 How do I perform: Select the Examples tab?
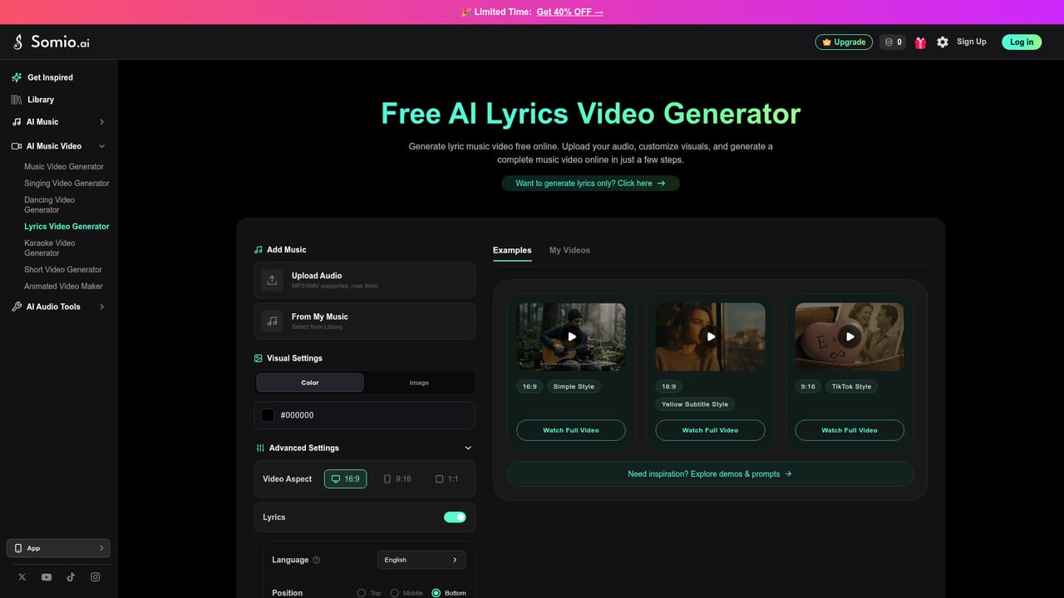tap(512, 250)
